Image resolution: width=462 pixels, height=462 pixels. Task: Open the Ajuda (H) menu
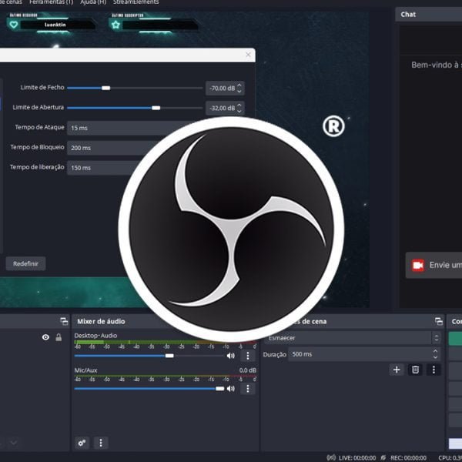coord(92,2)
